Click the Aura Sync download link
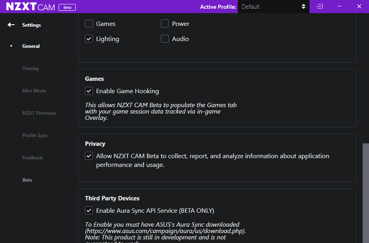This screenshot has height=243, width=369. coord(164,231)
